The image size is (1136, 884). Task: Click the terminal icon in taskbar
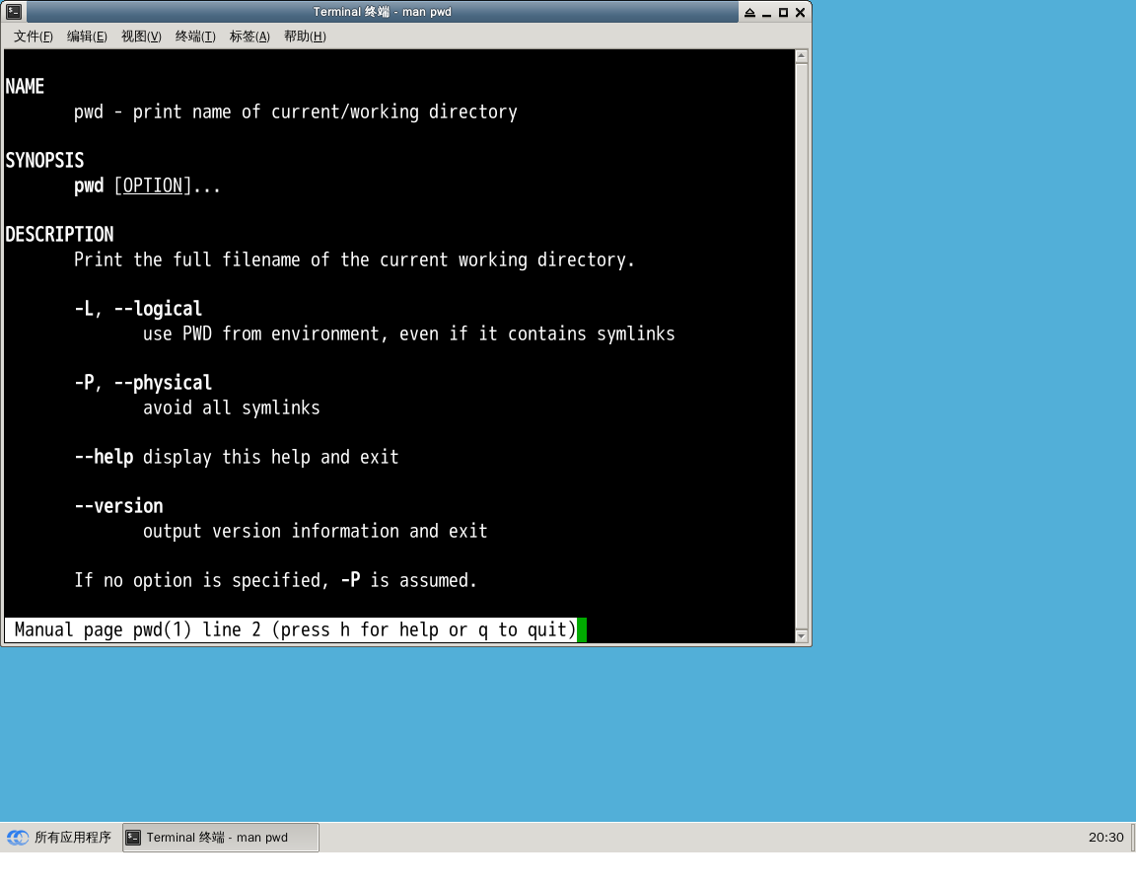coord(133,838)
